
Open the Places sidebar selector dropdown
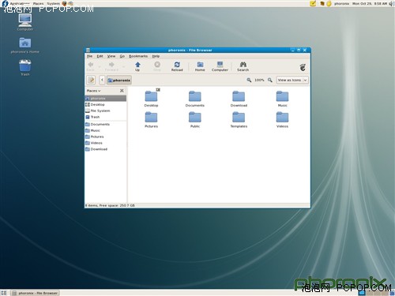pos(94,91)
